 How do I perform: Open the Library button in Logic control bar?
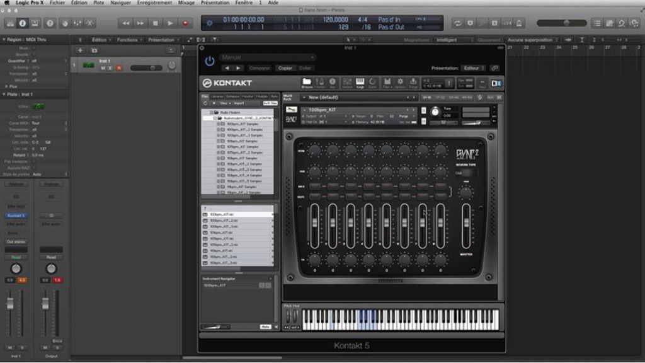(x=10, y=23)
